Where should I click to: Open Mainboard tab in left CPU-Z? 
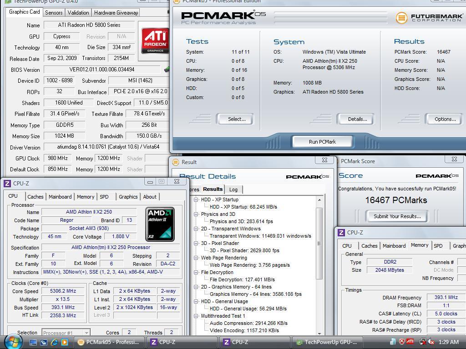tap(60, 196)
